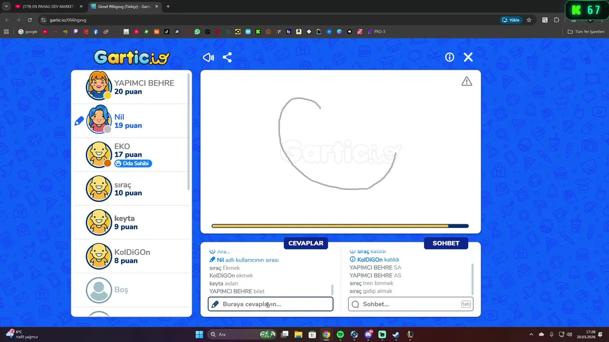The width and height of the screenshot is (609, 342).
Task: Open Discord from the taskbar
Action: pos(368,334)
